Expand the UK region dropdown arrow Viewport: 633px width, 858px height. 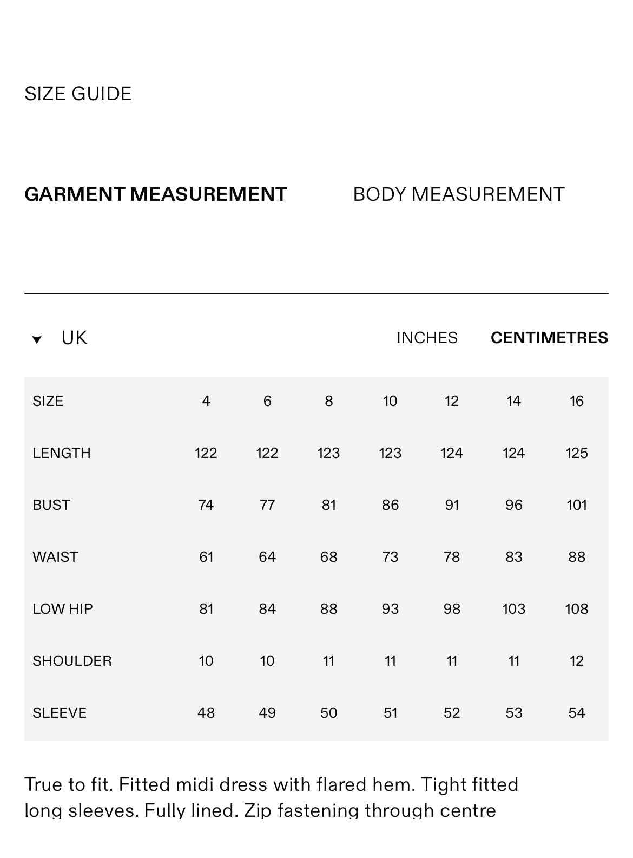37,339
